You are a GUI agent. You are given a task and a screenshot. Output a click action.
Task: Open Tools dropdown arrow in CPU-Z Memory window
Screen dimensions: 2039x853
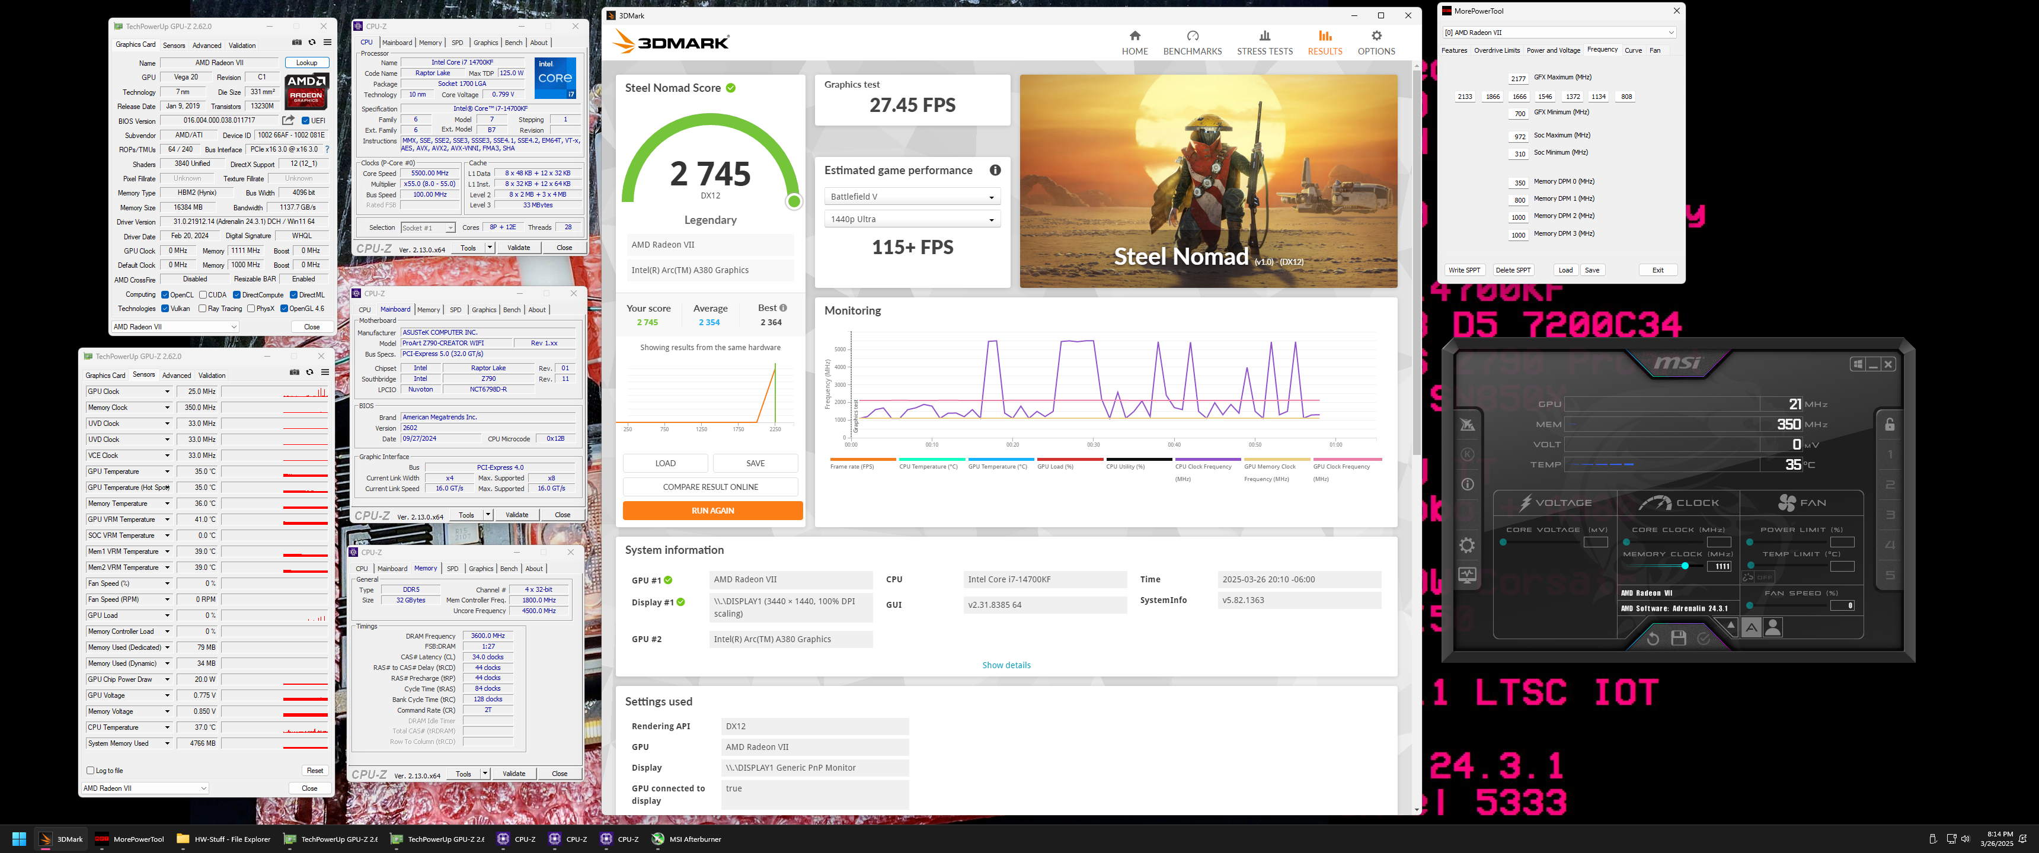484,774
